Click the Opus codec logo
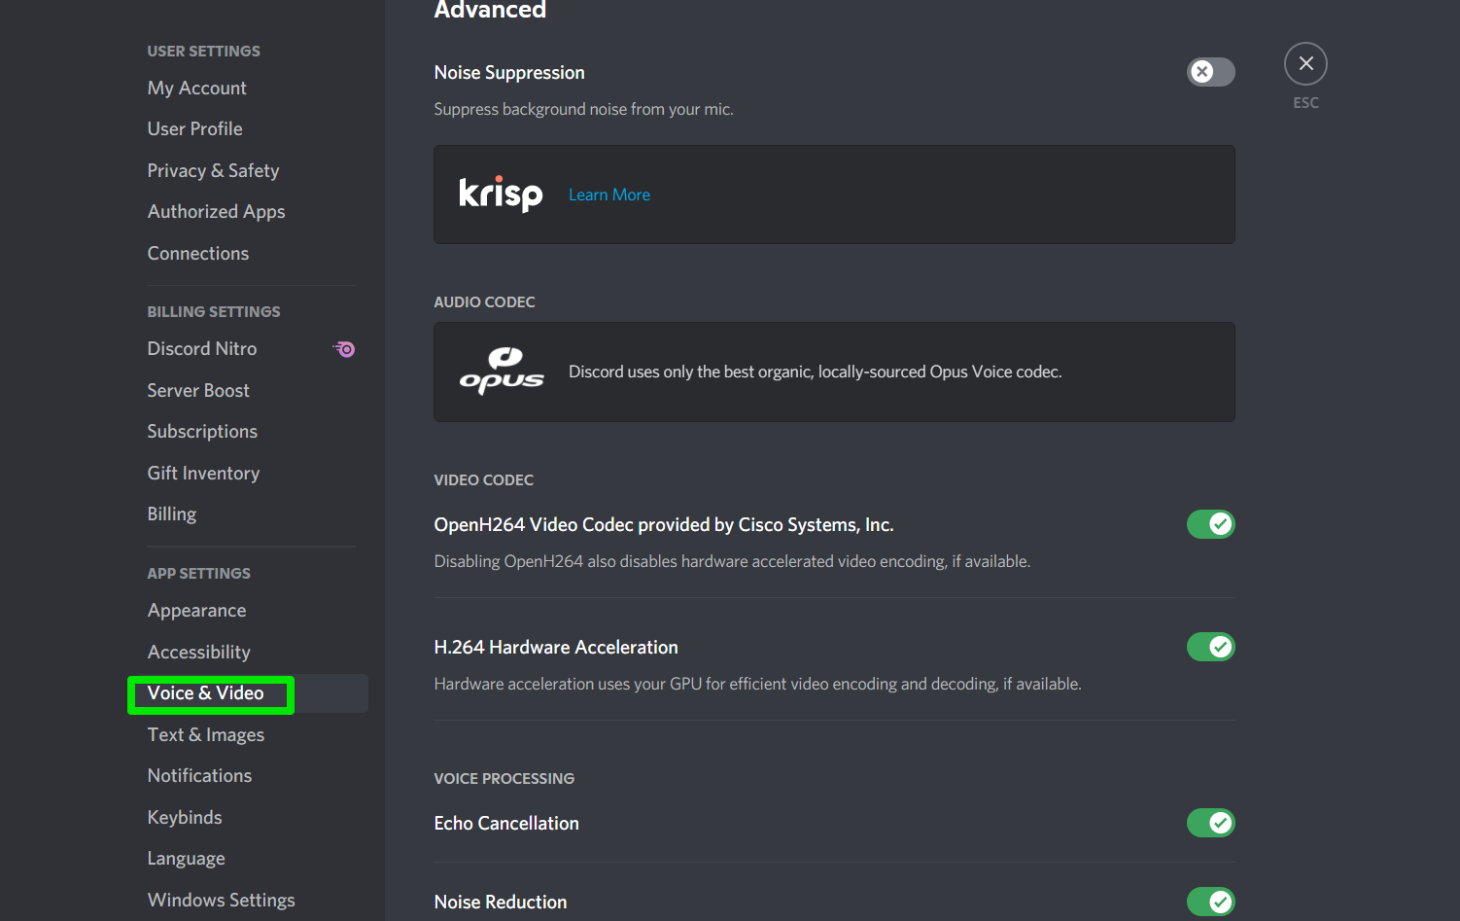This screenshot has height=921, width=1460. coord(502,372)
